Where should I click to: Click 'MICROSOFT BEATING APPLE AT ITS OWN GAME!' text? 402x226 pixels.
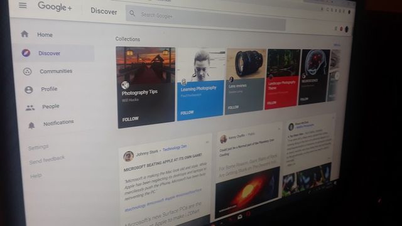163,163
